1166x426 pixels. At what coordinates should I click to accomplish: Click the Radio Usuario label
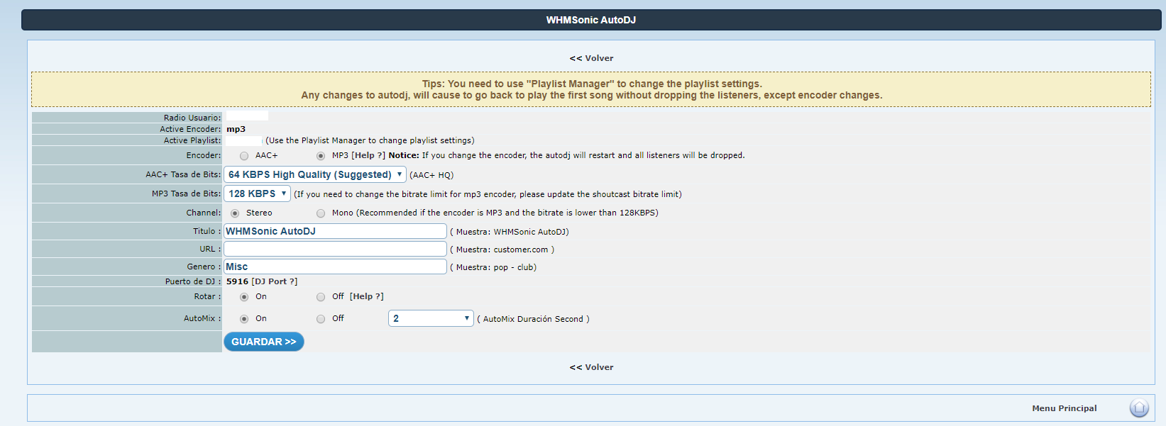click(192, 118)
